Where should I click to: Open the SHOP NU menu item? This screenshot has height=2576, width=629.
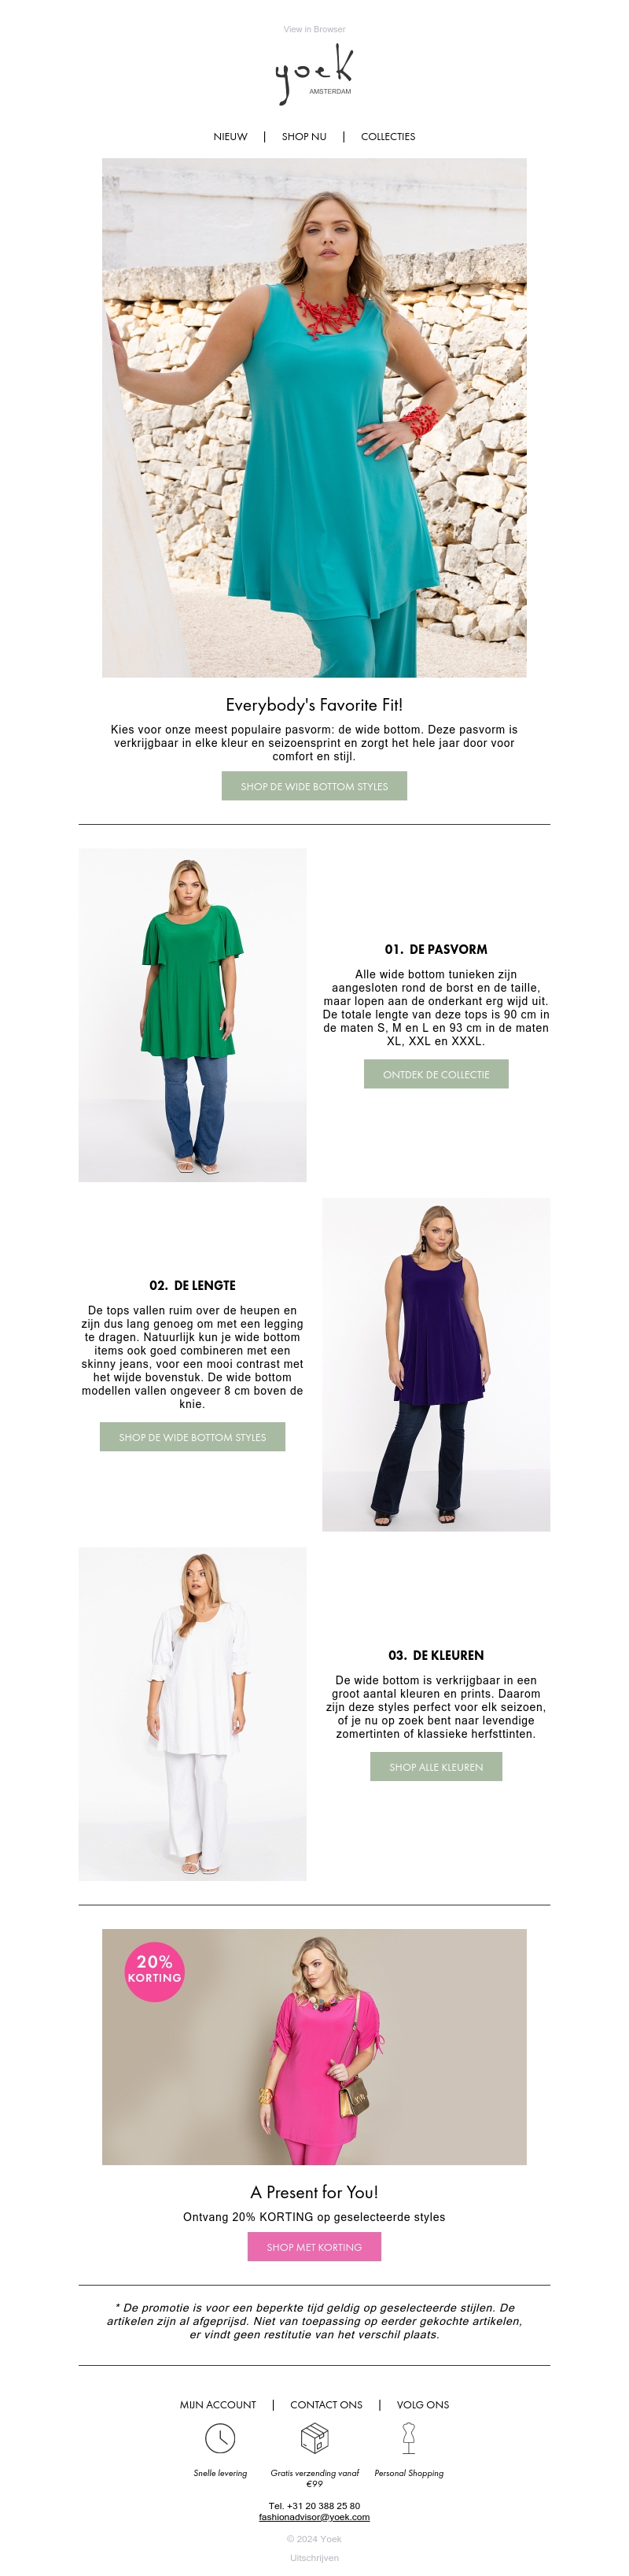[304, 137]
